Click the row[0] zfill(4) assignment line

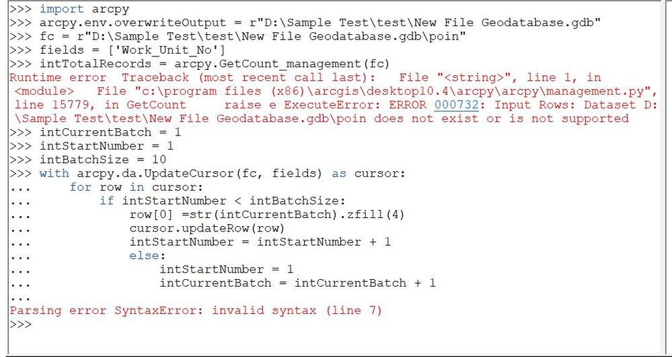point(267,214)
